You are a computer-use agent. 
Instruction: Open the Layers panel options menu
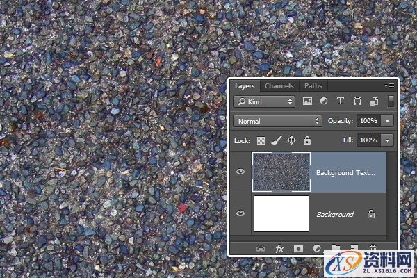390,86
